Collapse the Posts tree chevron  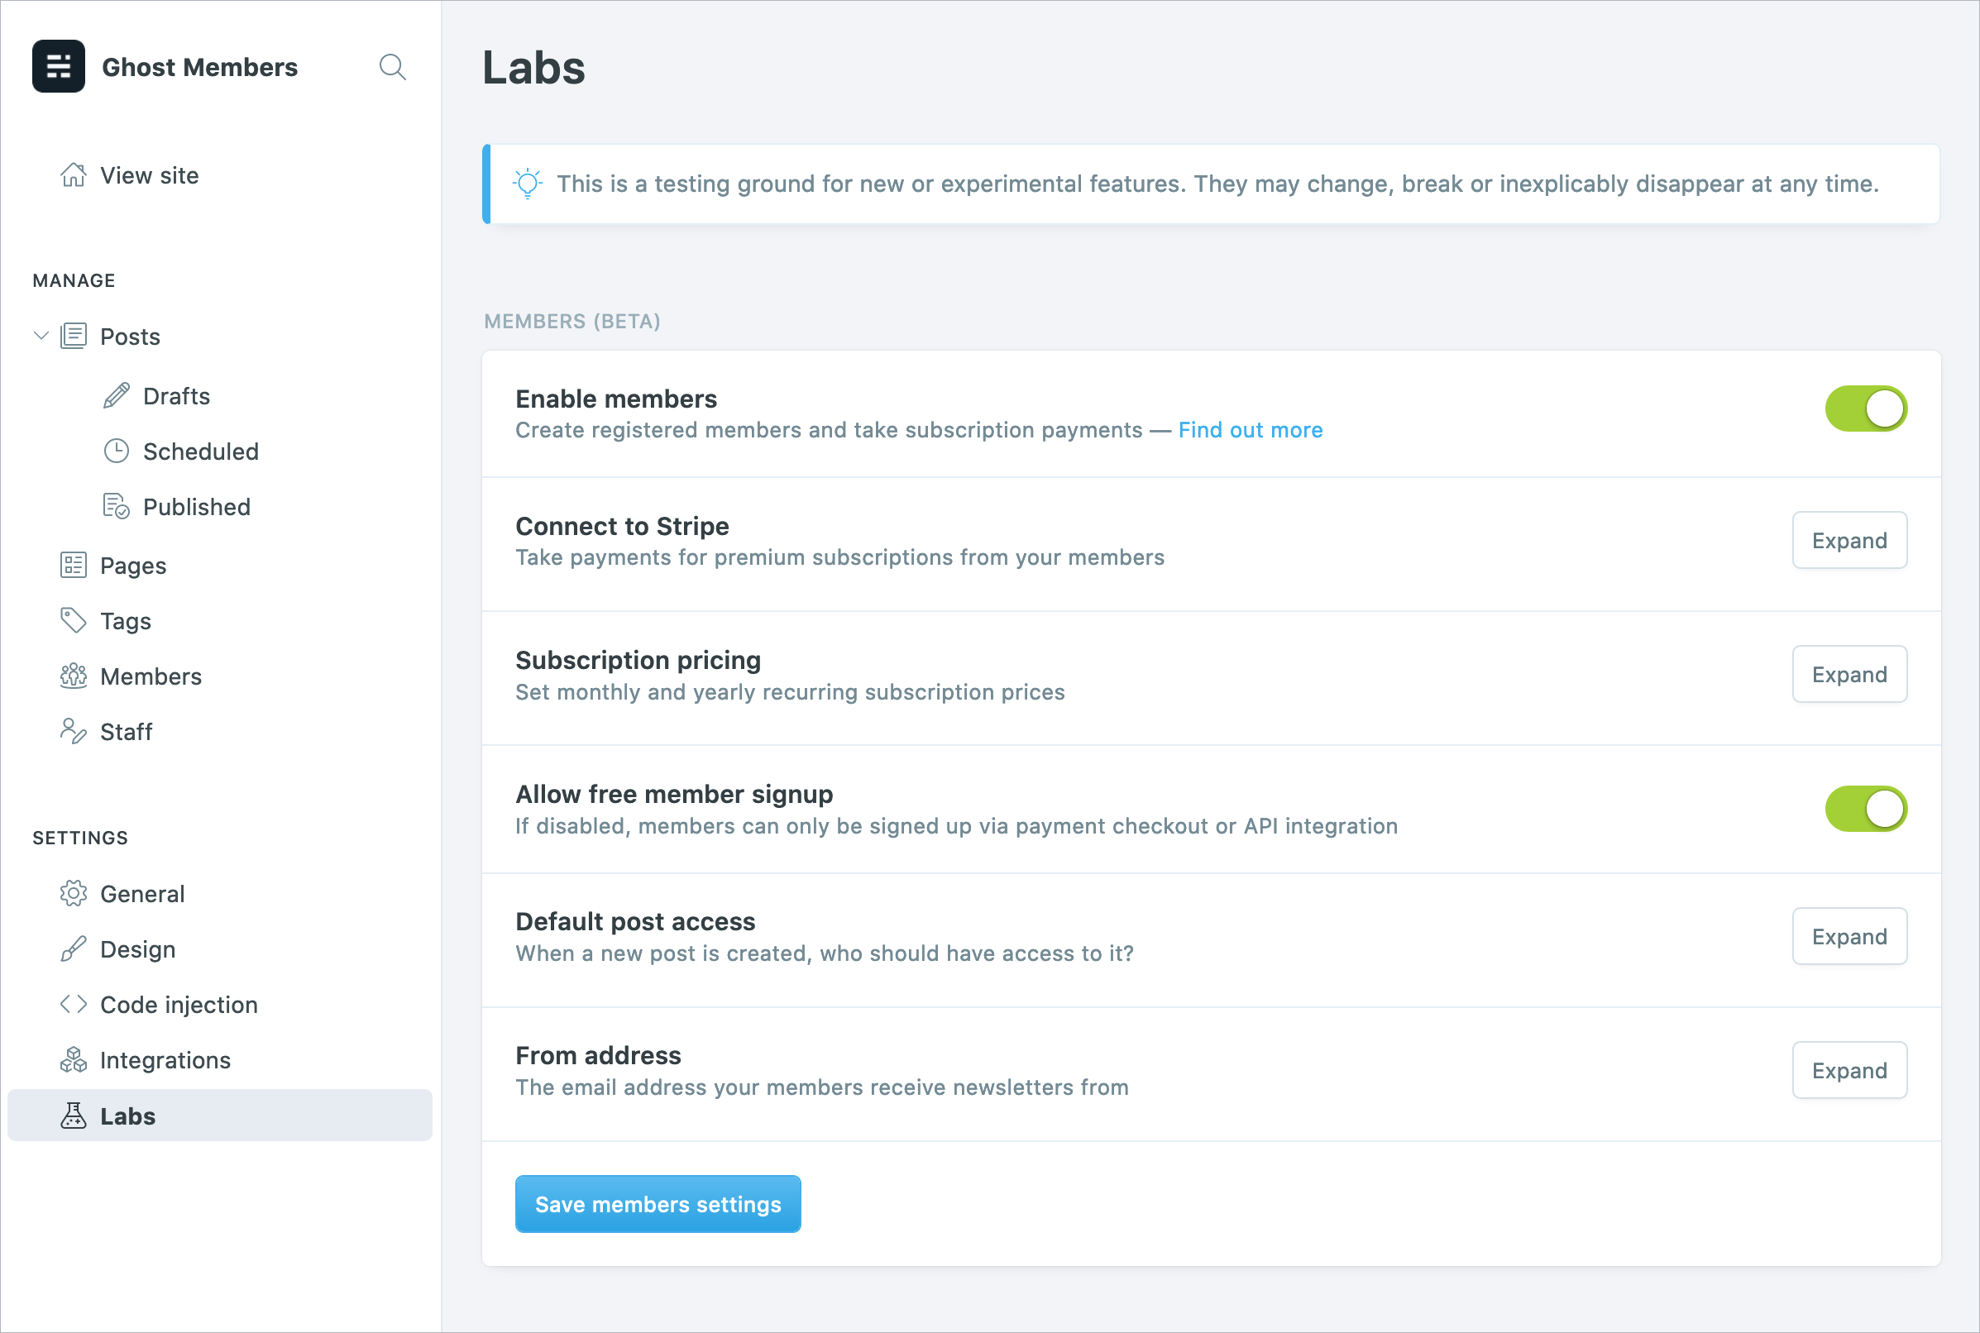[41, 336]
